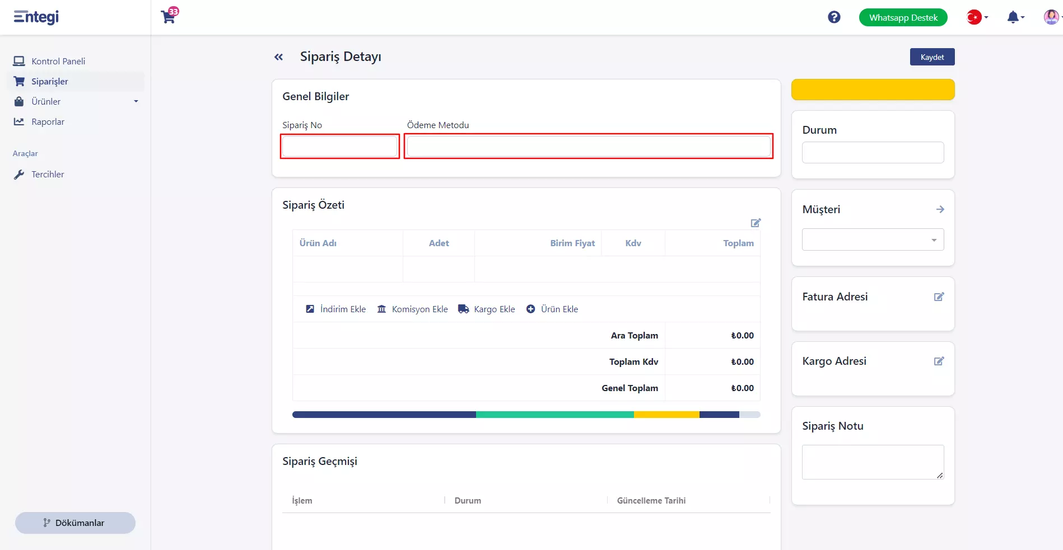Screen dimensions: 1063x550
Task: Click the İndirim Ekle option
Action: point(335,309)
